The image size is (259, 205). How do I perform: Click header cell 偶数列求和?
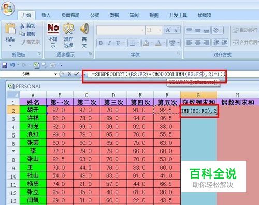coord(238,102)
